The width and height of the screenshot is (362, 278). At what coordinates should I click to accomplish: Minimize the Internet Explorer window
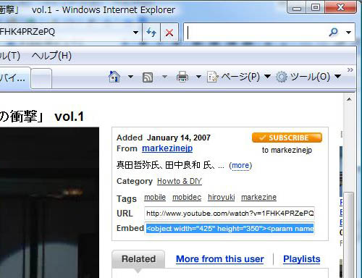[x=297, y=8]
